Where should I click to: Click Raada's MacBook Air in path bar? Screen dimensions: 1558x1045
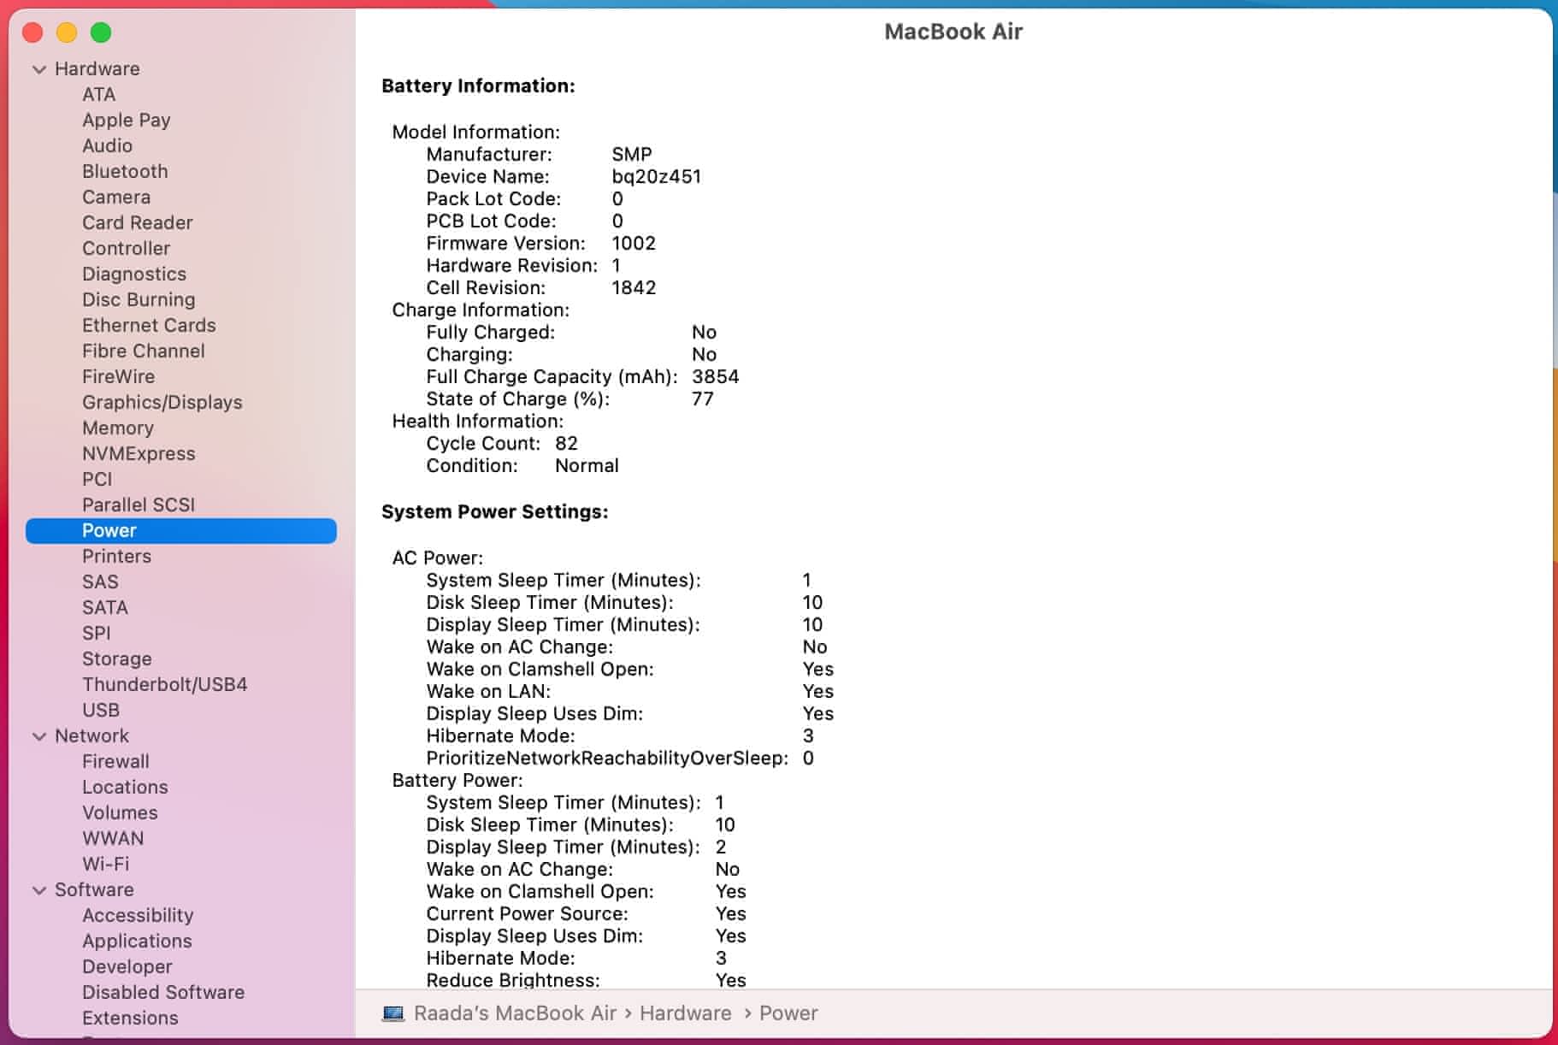[x=515, y=1013]
